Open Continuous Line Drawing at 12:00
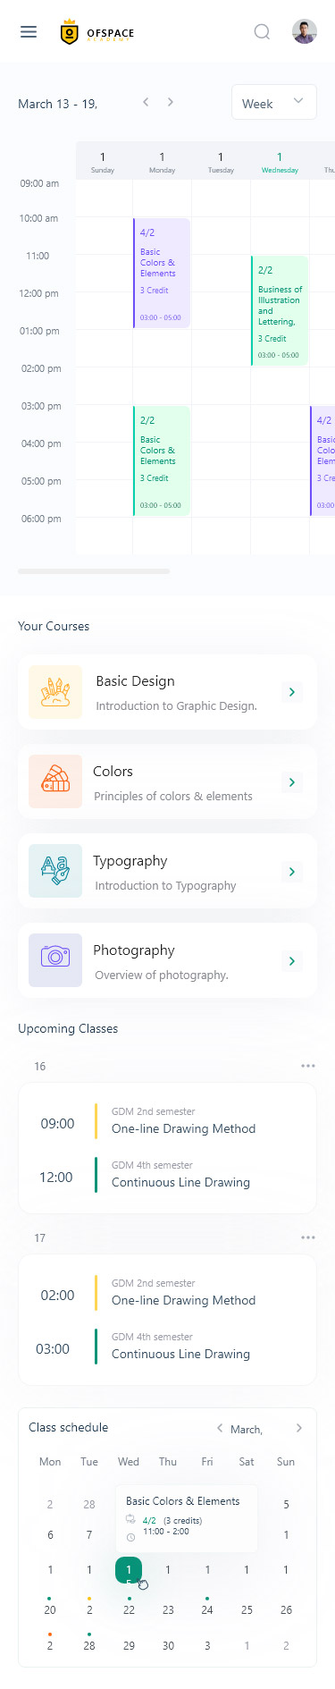This screenshot has height=1689, width=335. (180, 1182)
